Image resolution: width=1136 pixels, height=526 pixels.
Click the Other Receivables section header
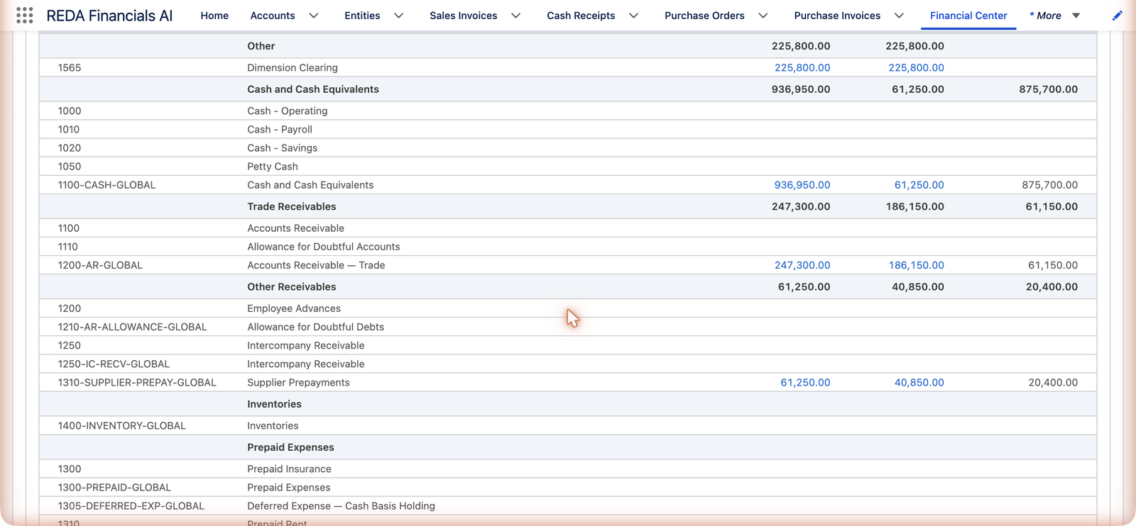pyautogui.click(x=292, y=286)
